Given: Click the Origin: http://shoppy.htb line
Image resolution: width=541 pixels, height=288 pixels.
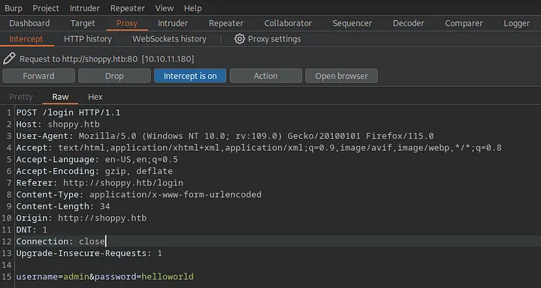Looking at the screenshot, I should [x=81, y=218].
